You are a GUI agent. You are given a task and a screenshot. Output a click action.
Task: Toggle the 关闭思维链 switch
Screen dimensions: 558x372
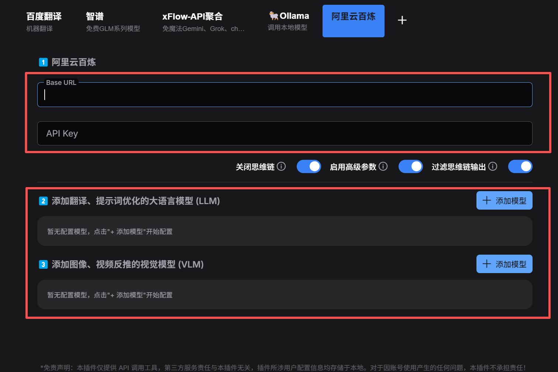[309, 166]
